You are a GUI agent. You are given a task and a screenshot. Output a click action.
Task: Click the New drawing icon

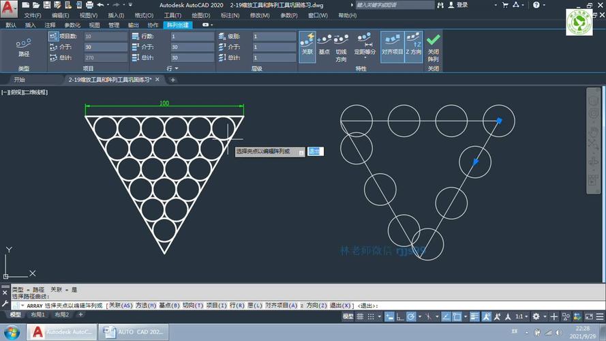point(25,5)
